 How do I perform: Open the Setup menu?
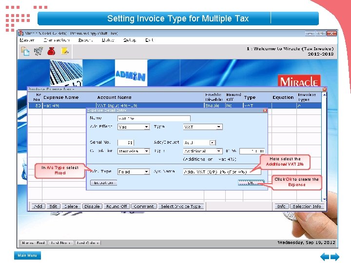tap(130, 40)
